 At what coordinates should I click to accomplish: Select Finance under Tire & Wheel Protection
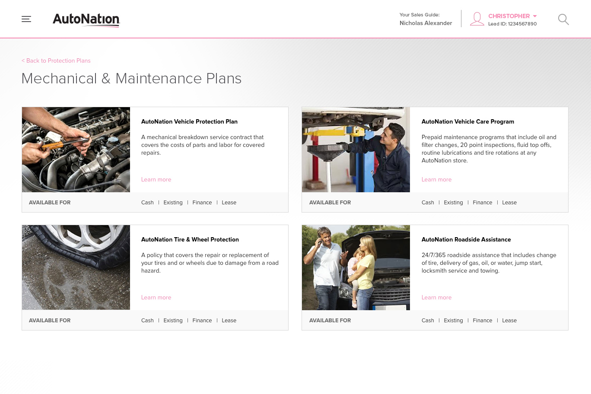pos(202,320)
